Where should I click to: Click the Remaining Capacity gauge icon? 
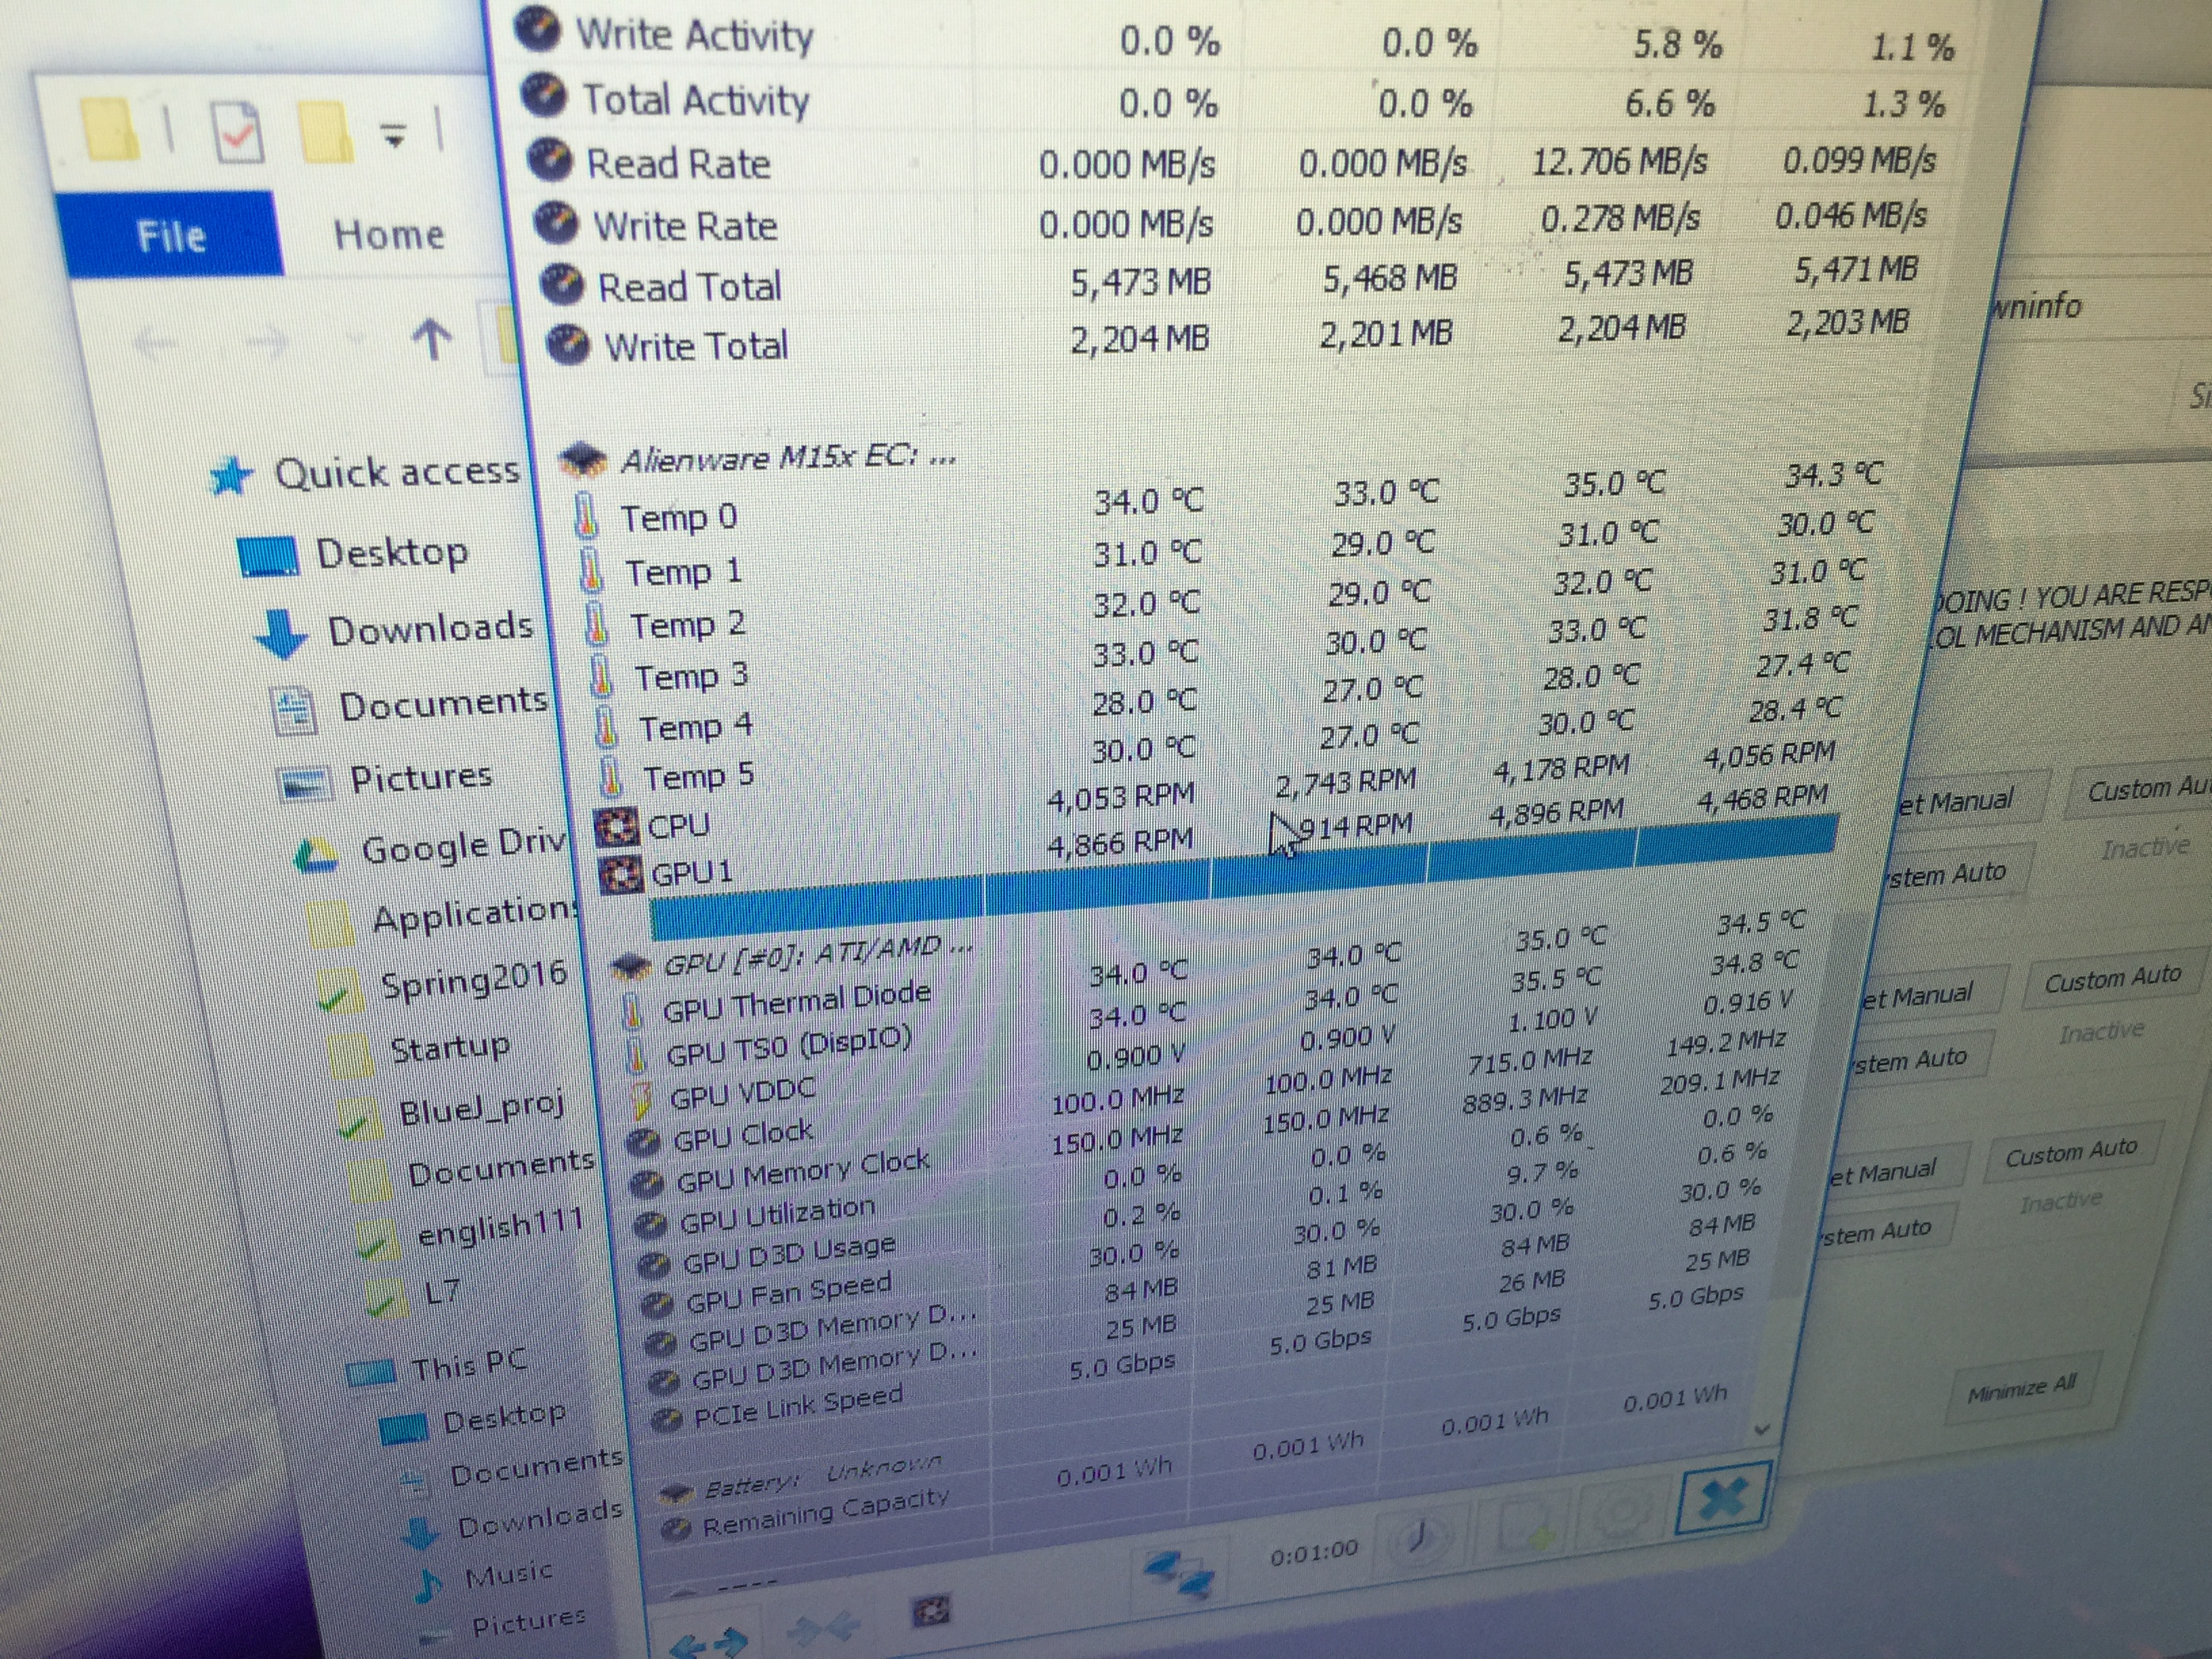(677, 1529)
